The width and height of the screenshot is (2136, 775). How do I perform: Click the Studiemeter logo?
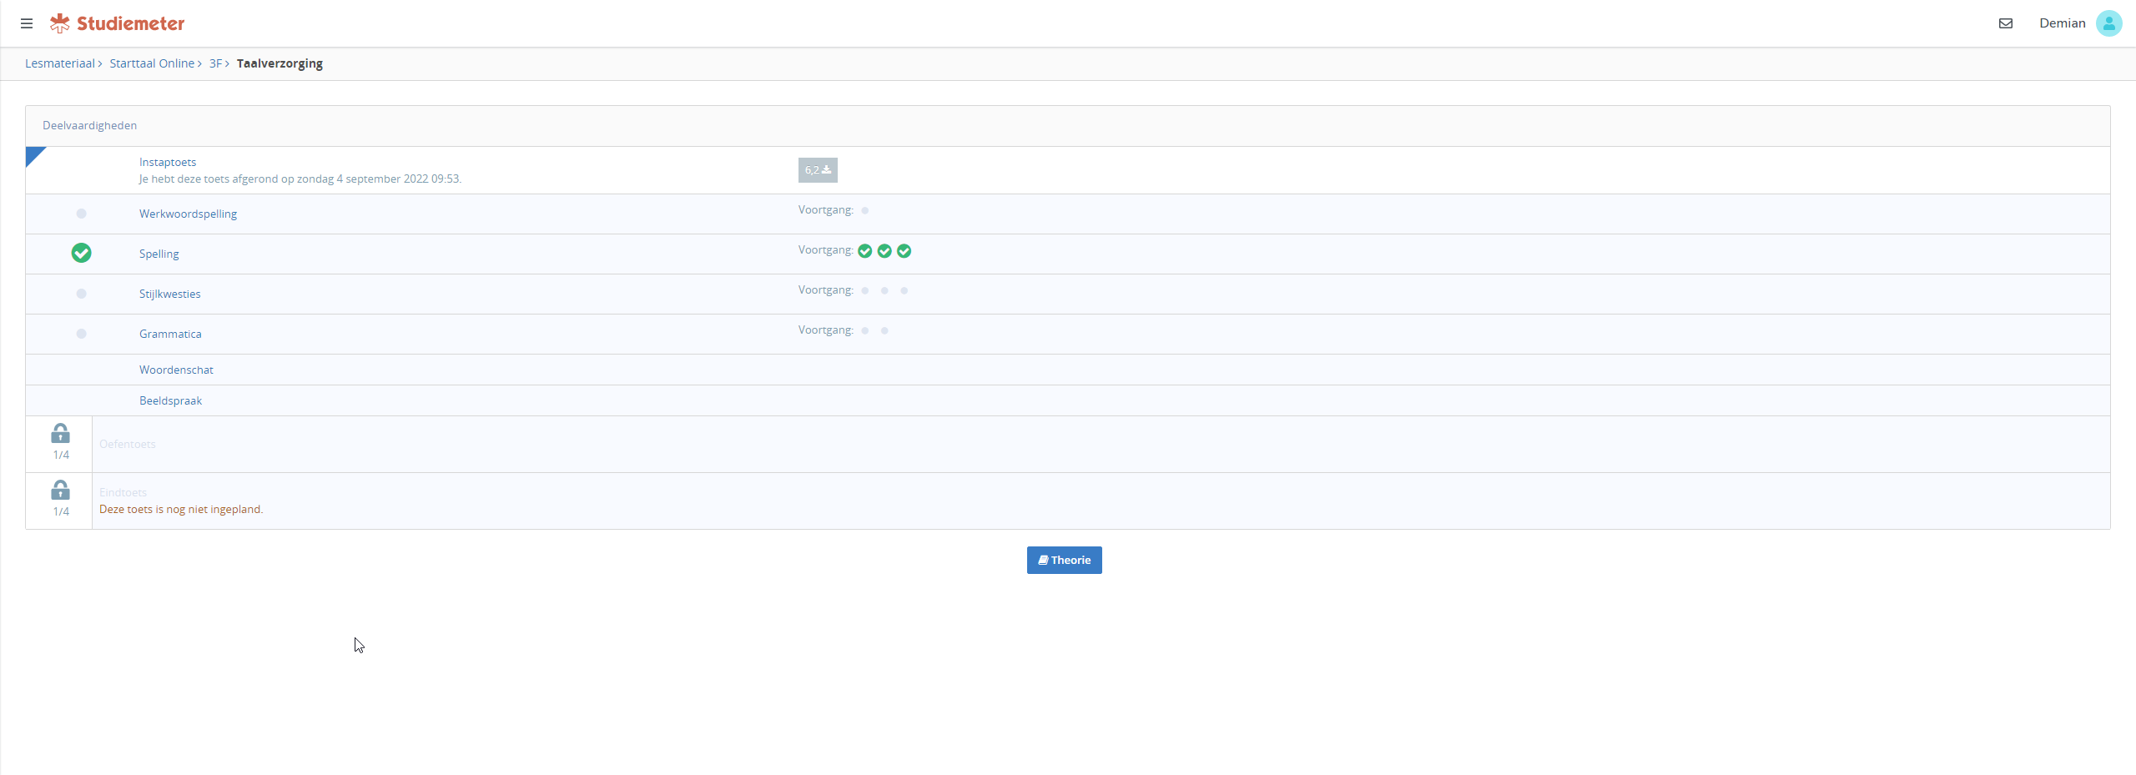(x=118, y=23)
